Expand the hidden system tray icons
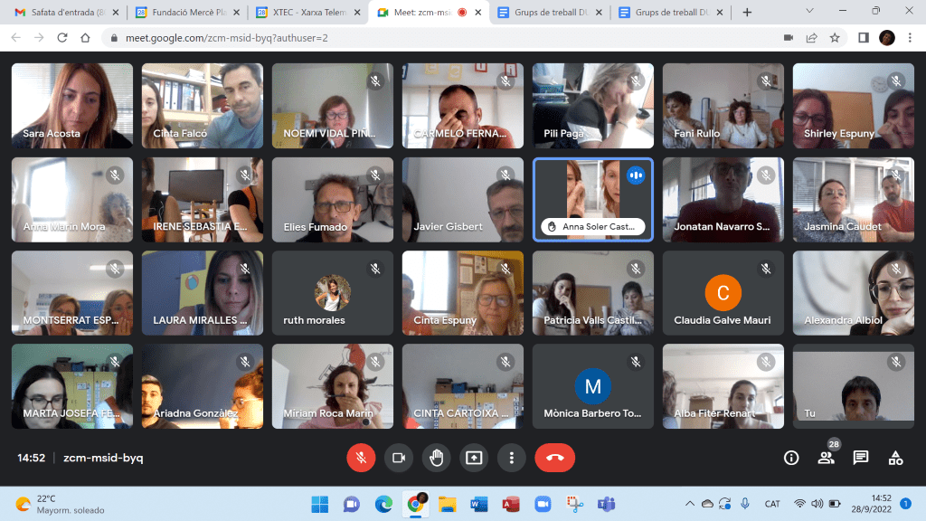Viewport: 926px width, 521px height. (x=690, y=504)
